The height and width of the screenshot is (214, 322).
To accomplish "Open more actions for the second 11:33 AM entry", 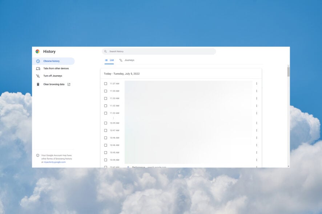I will [257, 98].
